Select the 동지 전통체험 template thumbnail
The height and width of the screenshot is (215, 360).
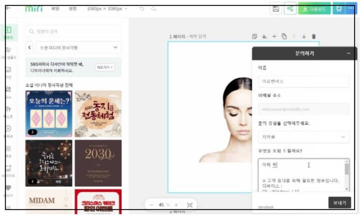[98, 114]
